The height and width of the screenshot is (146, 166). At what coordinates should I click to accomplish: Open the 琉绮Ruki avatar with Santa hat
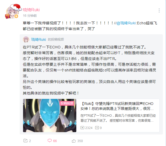[x=13, y=12]
